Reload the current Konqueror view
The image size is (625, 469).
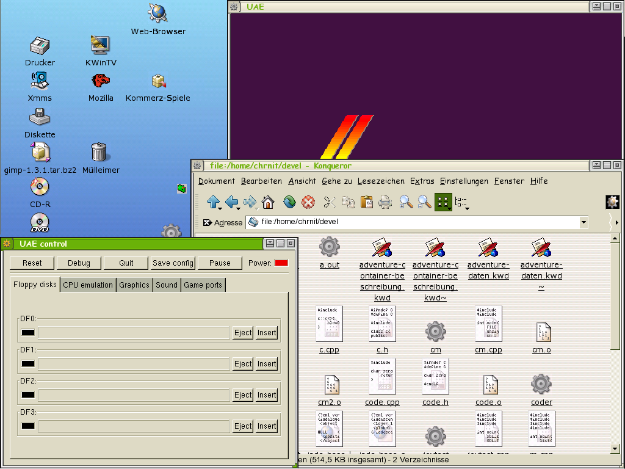click(x=289, y=202)
